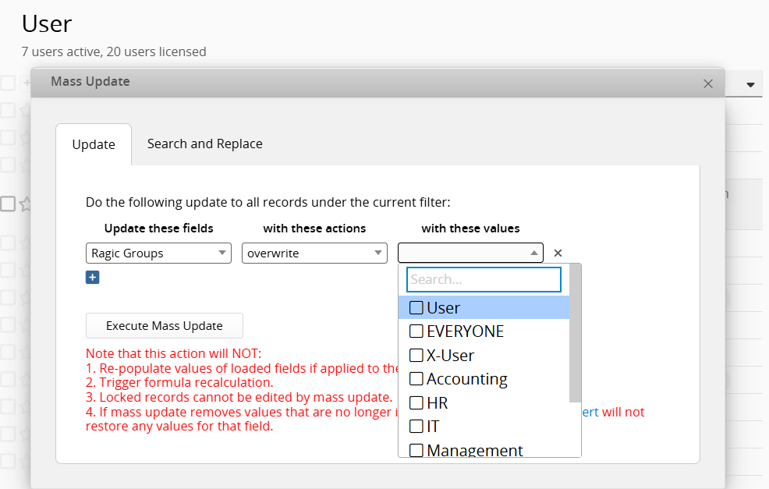Remove the Ragic Groups update row
This screenshot has height=489, width=769.
point(558,253)
